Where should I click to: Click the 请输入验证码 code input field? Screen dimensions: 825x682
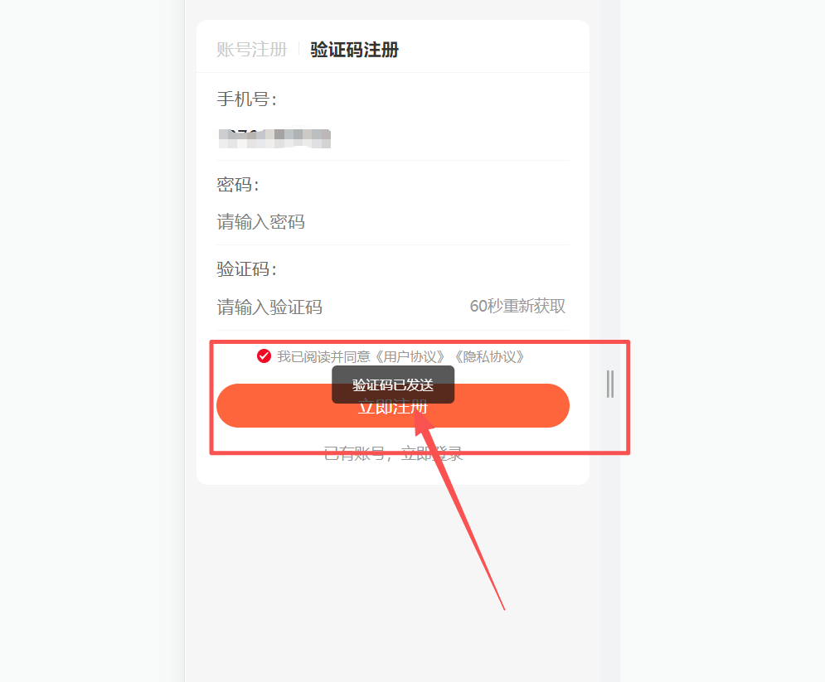coord(337,307)
